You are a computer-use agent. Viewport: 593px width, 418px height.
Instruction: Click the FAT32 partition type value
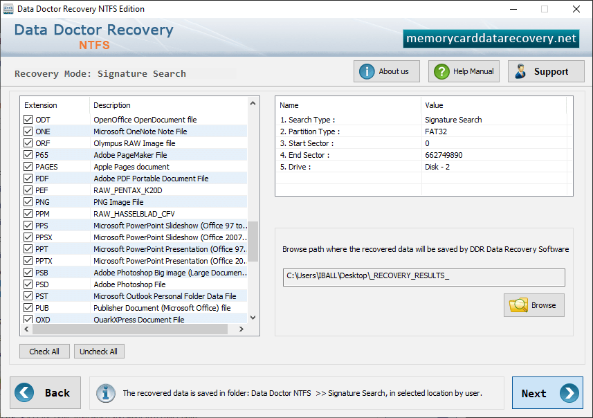[436, 131]
